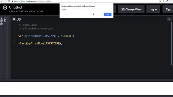Image resolution: width=173 pixels, height=97 pixels.
Task: Click the JS panel heading label
Action: coord(19,19)
